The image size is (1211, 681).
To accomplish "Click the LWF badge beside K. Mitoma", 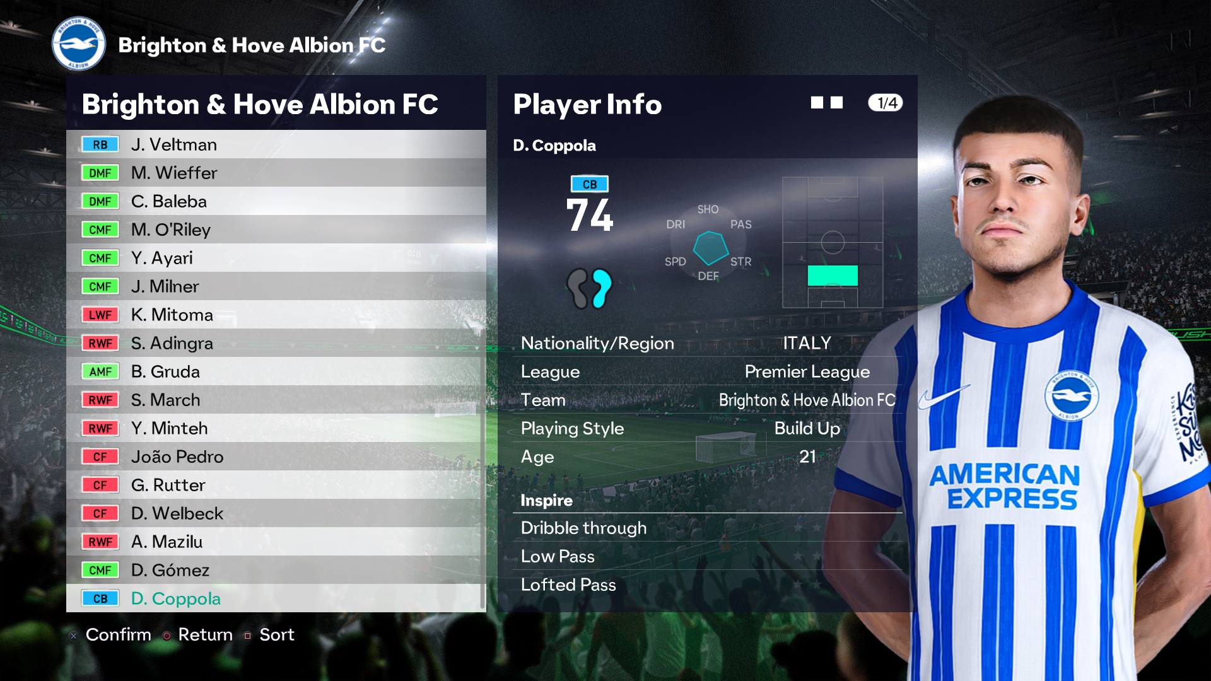I will (100, 315).
